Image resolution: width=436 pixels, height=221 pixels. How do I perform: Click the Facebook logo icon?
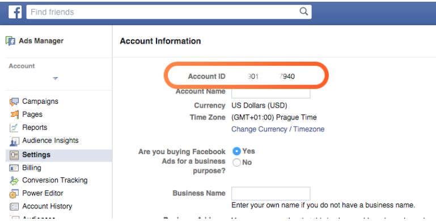pyautogui.click(x=15, y=12)
